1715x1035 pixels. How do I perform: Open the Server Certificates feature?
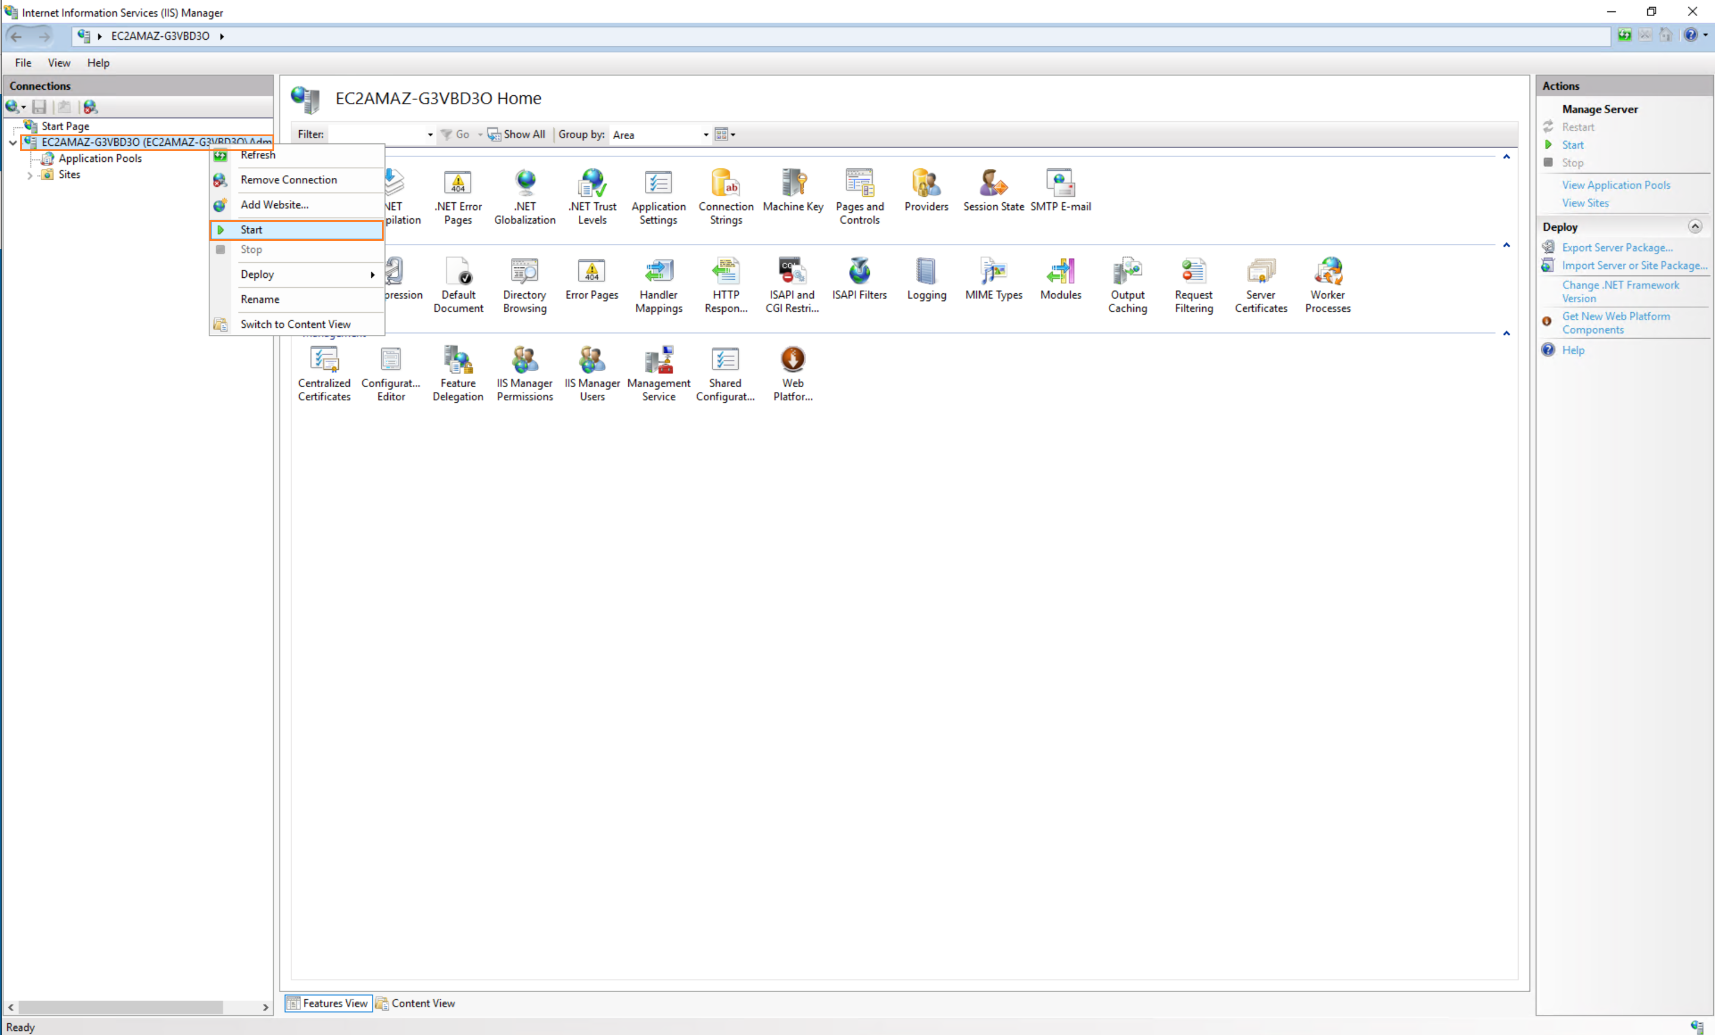[1261, 285]
